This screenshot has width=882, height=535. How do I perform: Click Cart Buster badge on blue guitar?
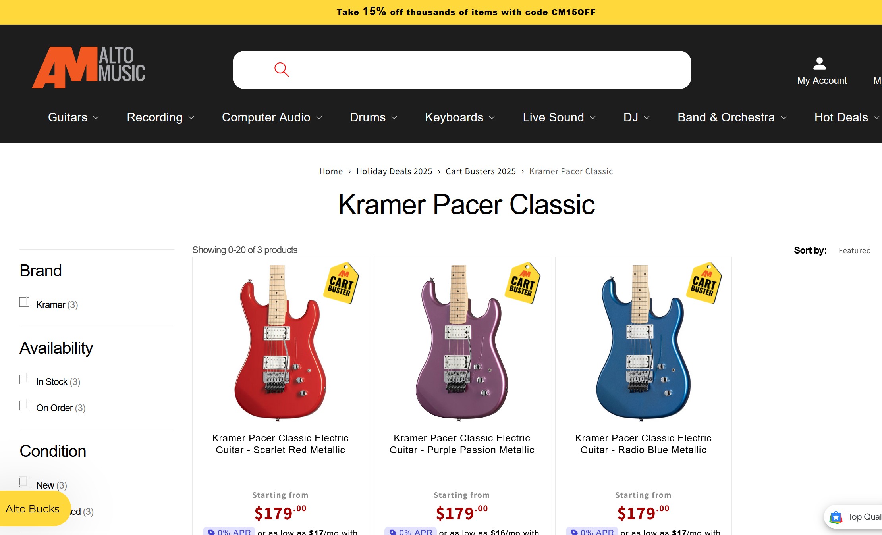(704, 283)
